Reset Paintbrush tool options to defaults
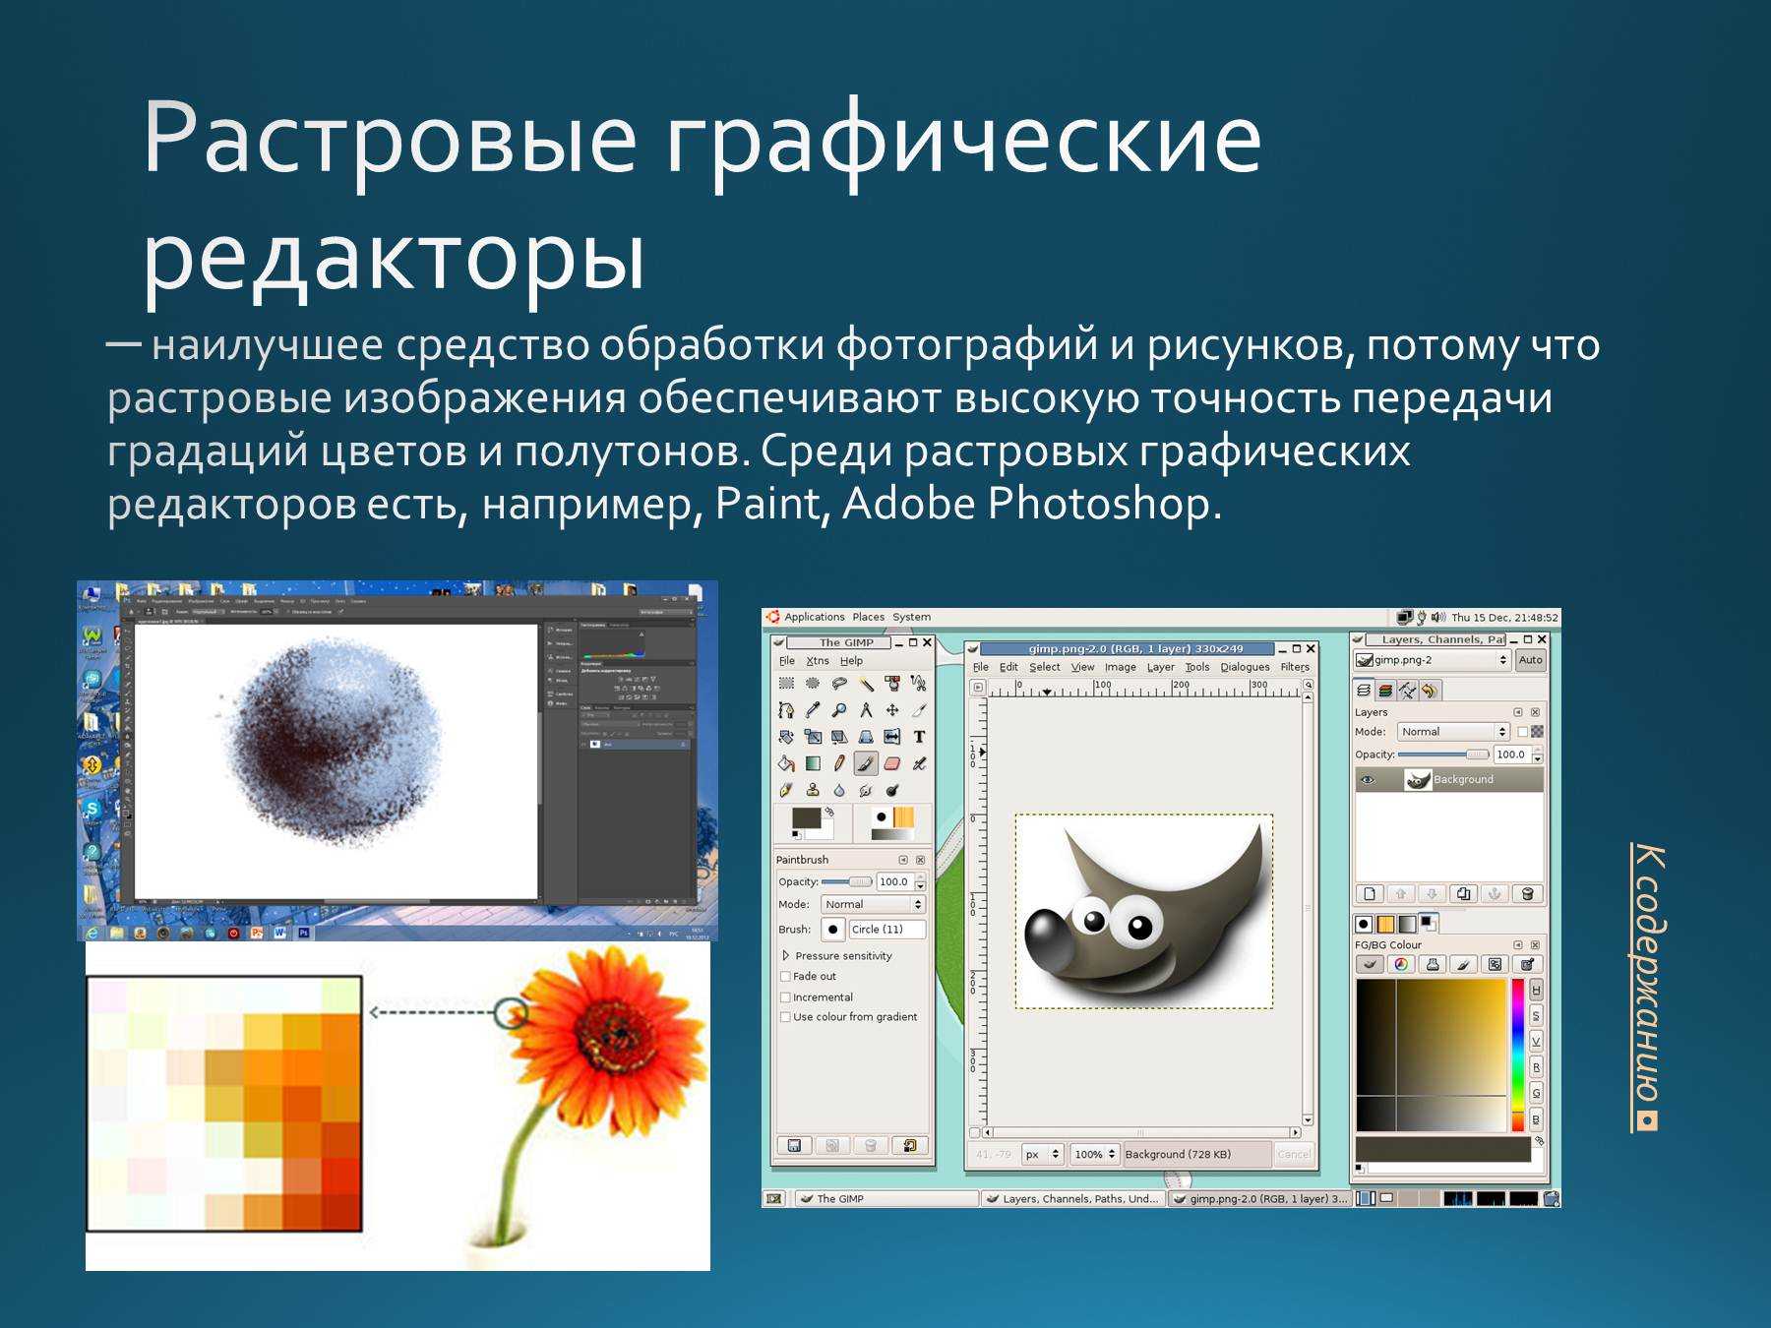Screen dimensions: 1771x1328 point(909,1145)
